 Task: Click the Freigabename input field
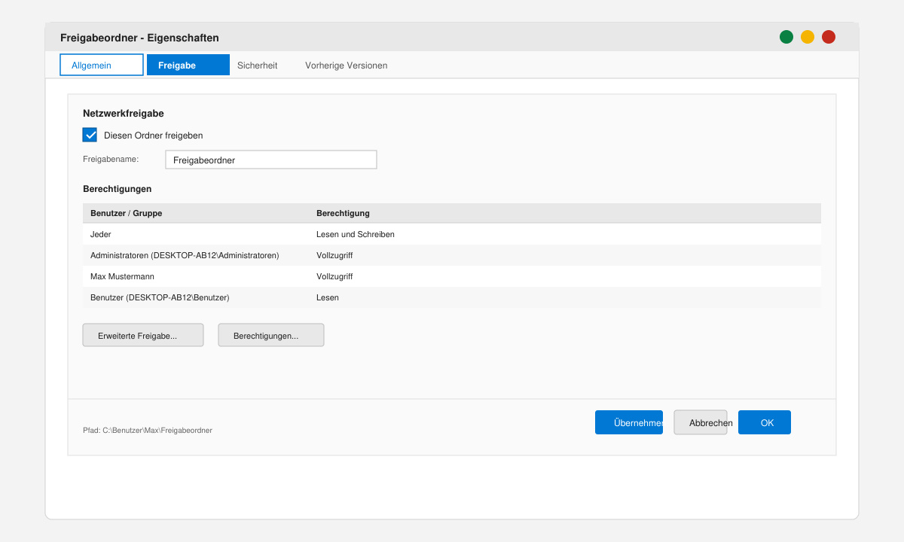pos(271,160)
